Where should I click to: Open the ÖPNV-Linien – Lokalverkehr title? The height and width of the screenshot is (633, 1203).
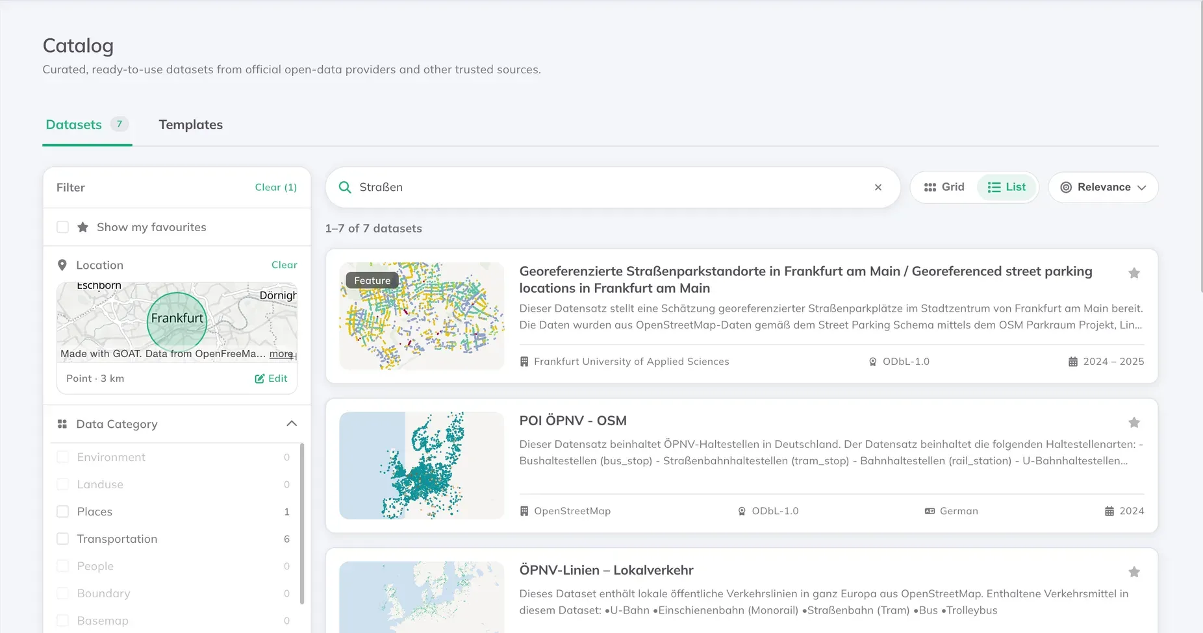pyautogui.click(x=607, y=570)
